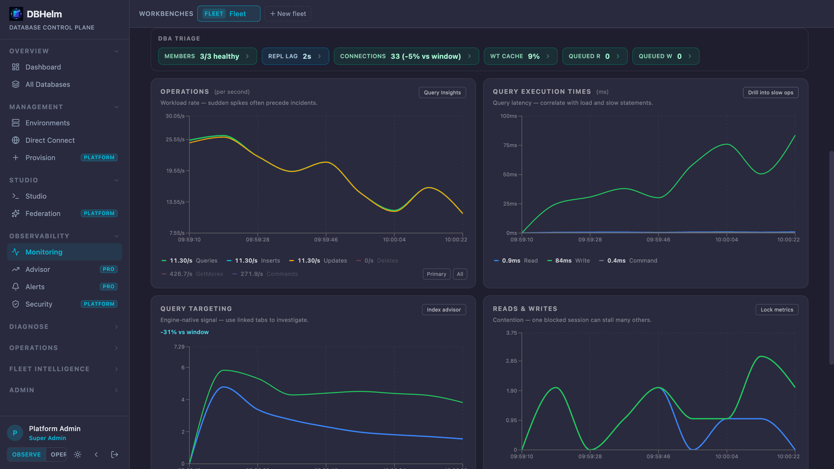
Task: Click the DBHelm logo icon
Action: tap(16, 14)
